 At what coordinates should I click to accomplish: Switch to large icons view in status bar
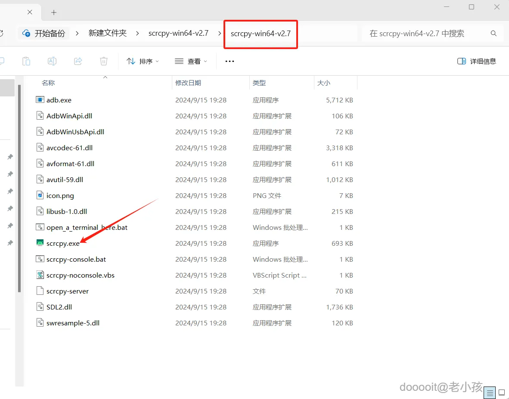coord(502,393)
